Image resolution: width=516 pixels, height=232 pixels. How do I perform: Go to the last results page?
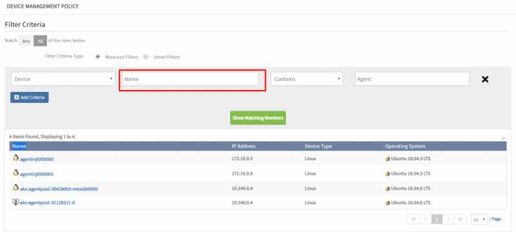[x=461, y=219]
